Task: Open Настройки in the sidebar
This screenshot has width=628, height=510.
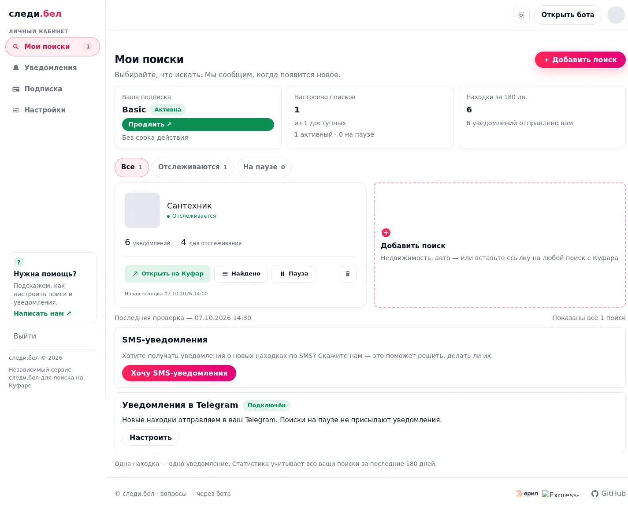Action: pyautogui.click(x=53, y=110)
